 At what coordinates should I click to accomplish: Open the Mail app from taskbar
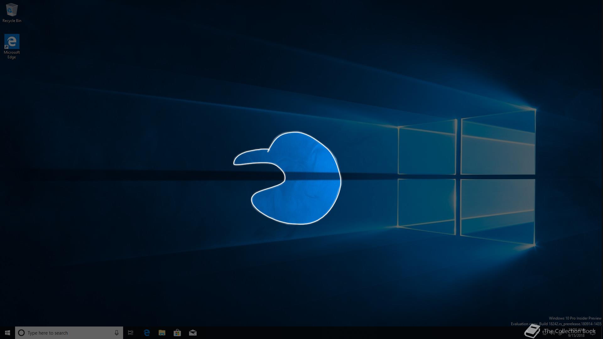pos(193,333)
